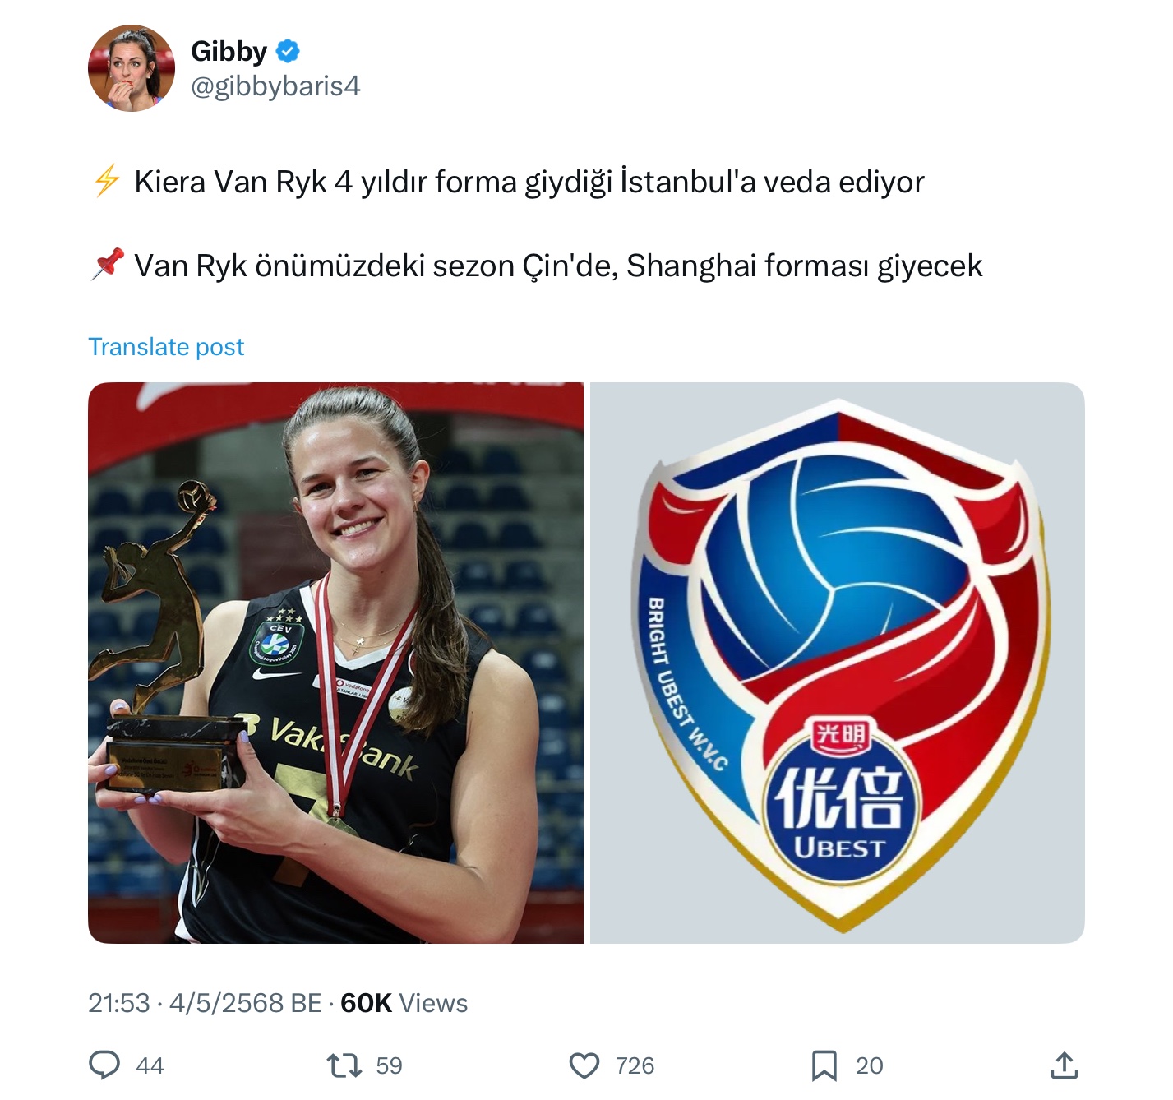Open the Bright Ubest W.V.C logo image
Viewport: 1173px width, 1100px height.
pyautogui.click(x=838, y=663)
